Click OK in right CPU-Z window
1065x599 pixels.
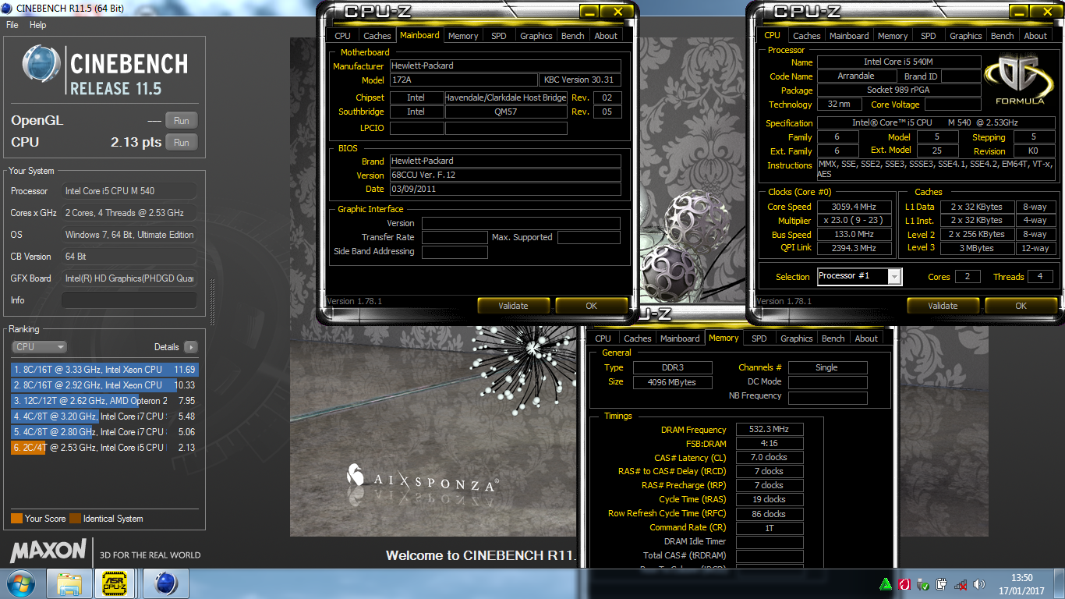[x=1021, y=306]
